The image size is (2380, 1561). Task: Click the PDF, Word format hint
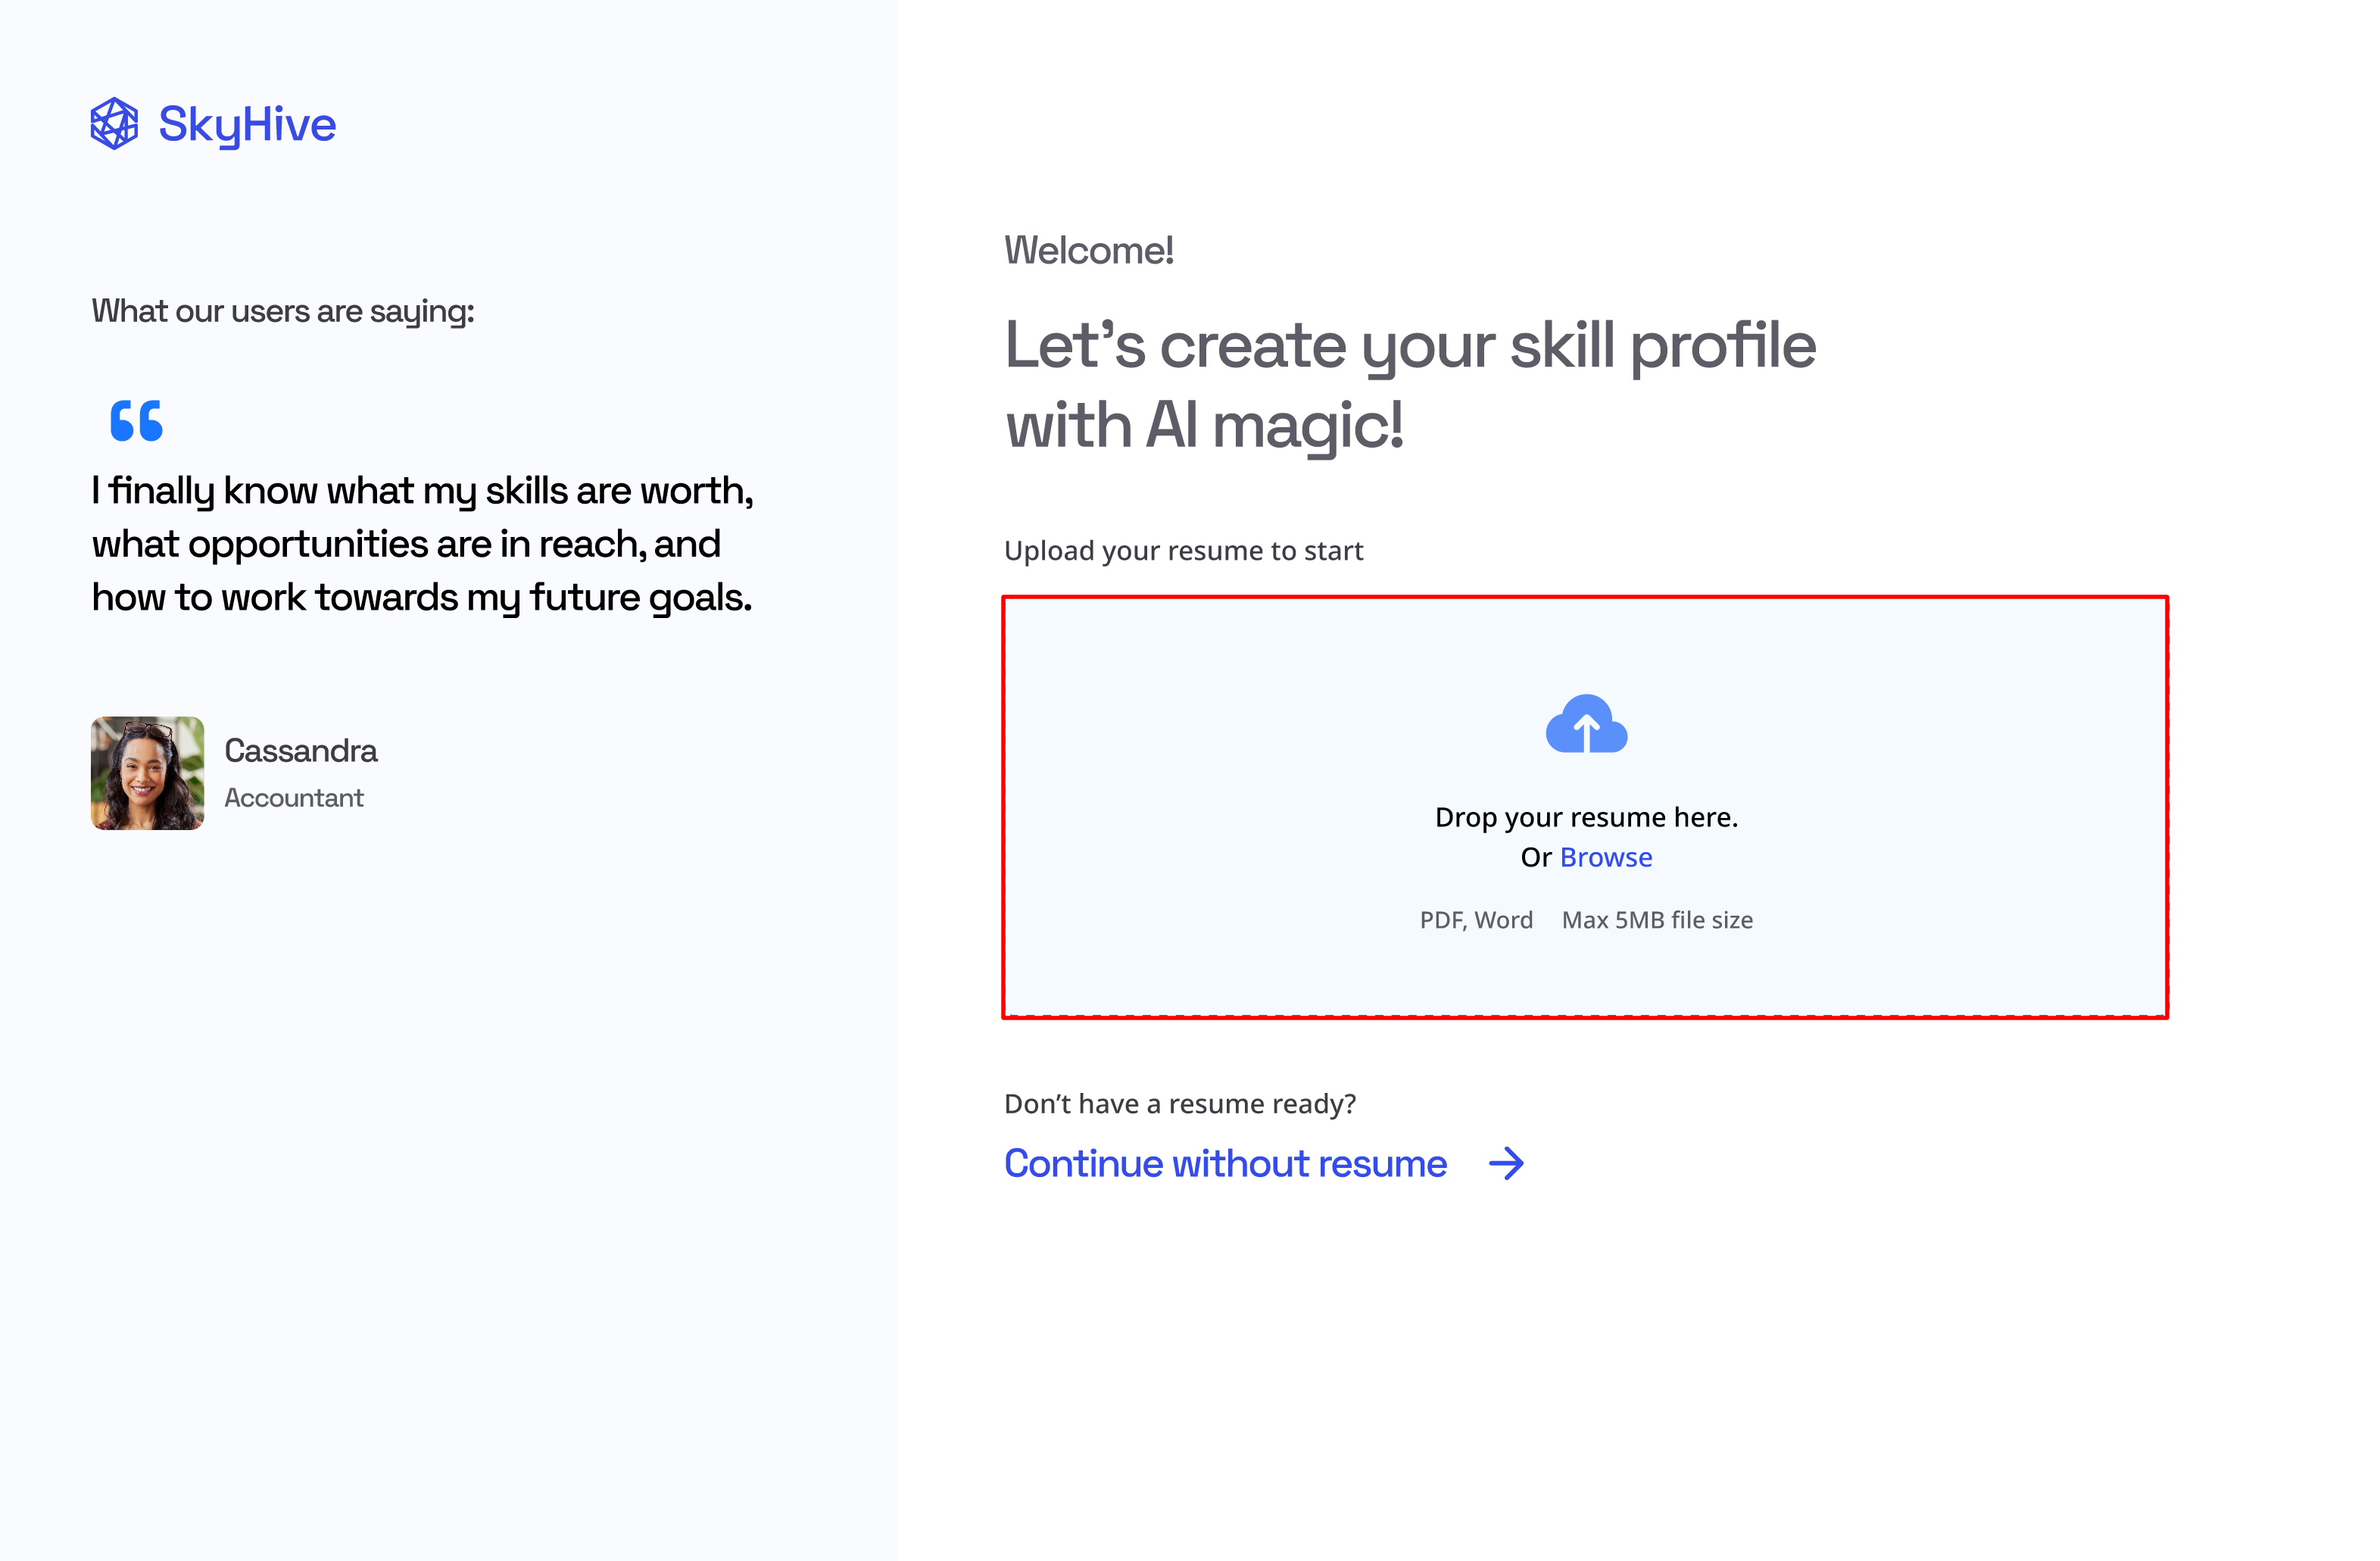pyautogui.click(x=1476, y=920)
